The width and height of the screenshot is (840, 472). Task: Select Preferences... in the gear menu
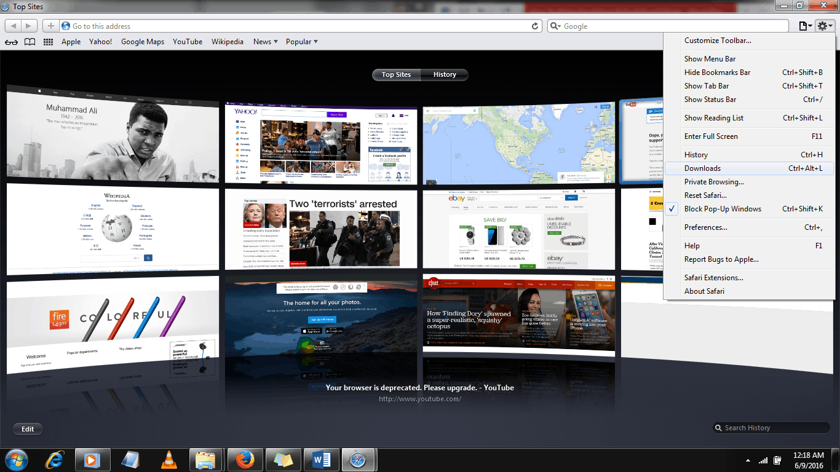coord(705,227)
